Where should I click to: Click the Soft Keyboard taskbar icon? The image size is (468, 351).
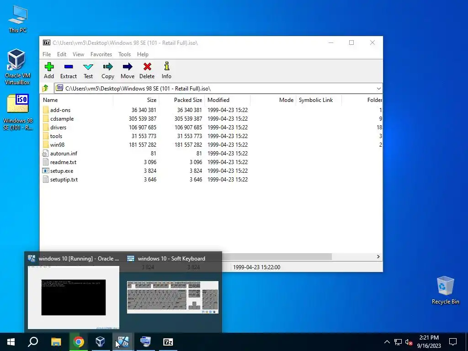145,342
